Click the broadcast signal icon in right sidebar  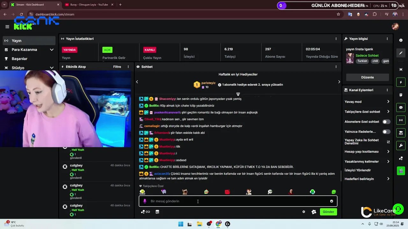coord(401,120)
